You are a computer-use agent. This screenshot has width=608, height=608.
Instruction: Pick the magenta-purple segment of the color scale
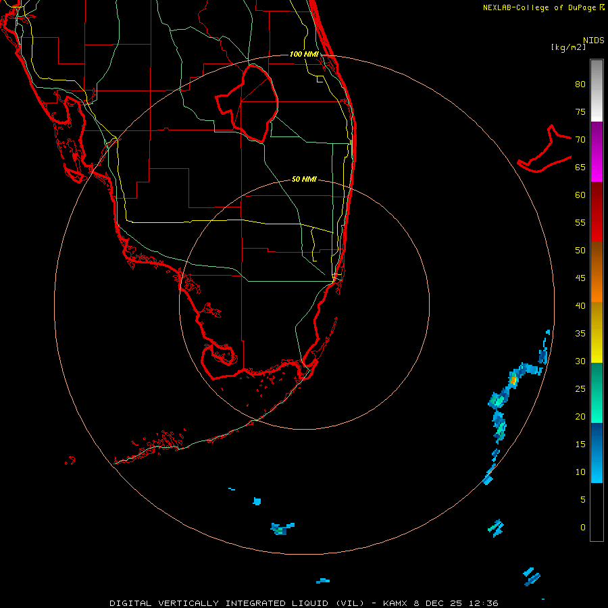(597, 151)
